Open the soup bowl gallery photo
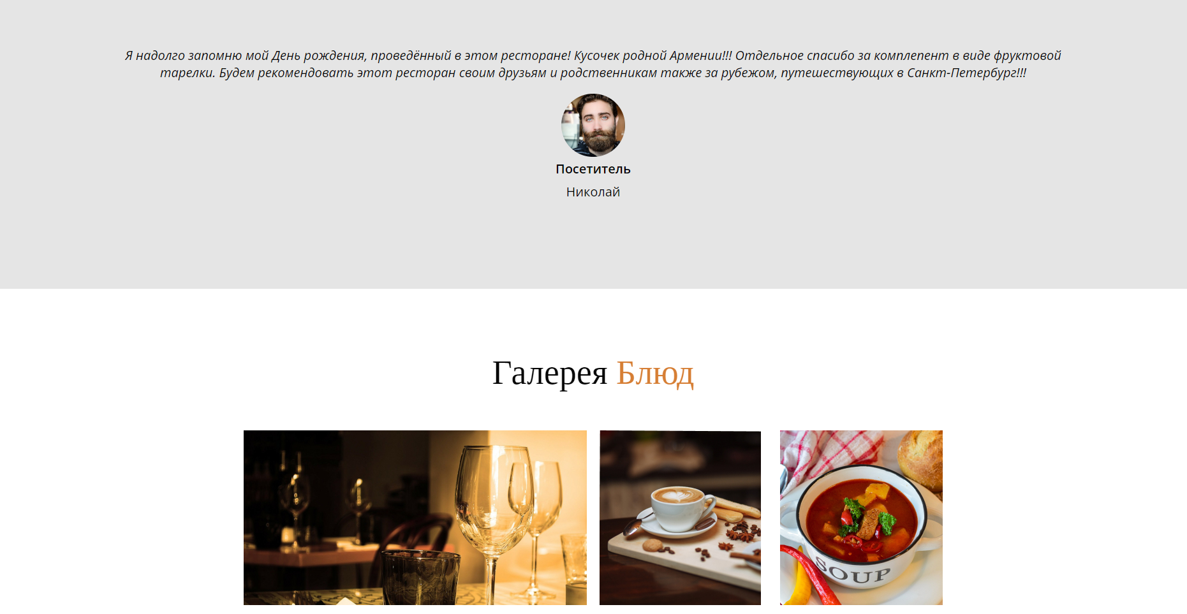Screen dimensions: 1187x614 click(861, 518)
